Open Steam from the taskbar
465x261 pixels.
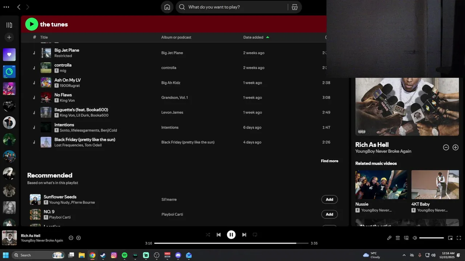[x=103, y=255]
